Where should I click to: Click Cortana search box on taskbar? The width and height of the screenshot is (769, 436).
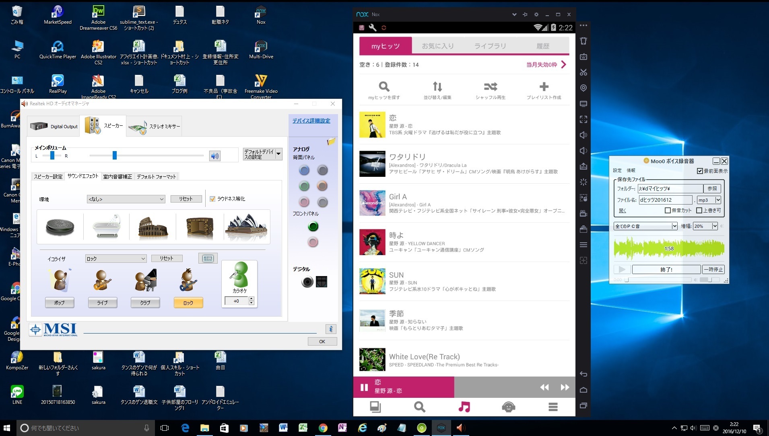[86, 428]
